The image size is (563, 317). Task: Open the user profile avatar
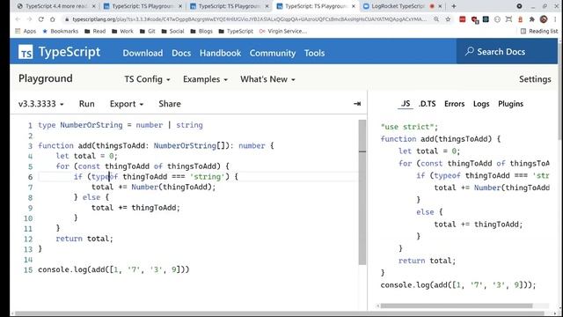click(x=544, y=19)
